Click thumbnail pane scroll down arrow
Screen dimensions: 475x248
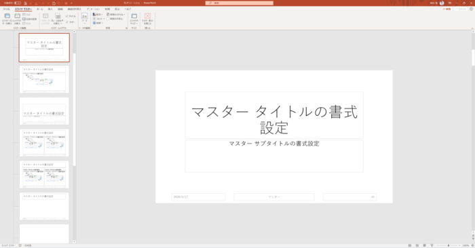(75, 242)
